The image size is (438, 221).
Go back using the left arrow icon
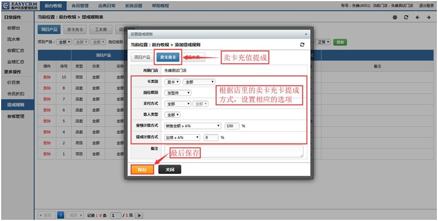point(418,18)
